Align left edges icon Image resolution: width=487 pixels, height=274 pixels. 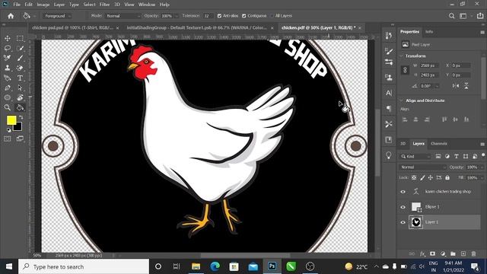[405, 119]
